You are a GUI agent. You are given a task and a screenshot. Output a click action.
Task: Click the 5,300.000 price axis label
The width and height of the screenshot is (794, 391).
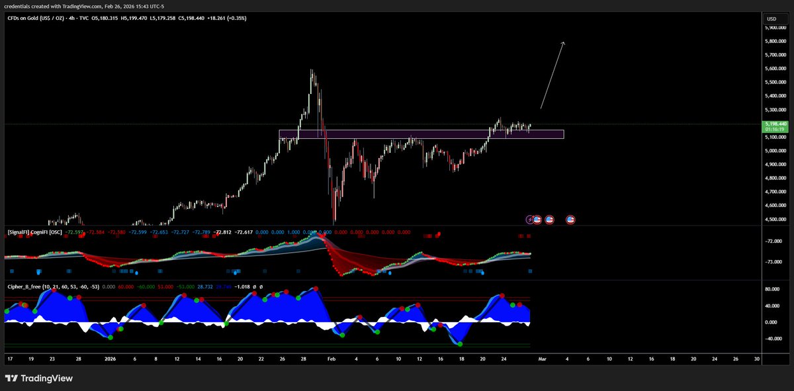click(776, 110)
